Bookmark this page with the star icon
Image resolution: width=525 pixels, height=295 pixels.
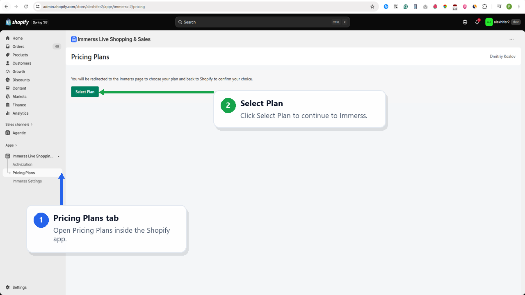[372, 7]
